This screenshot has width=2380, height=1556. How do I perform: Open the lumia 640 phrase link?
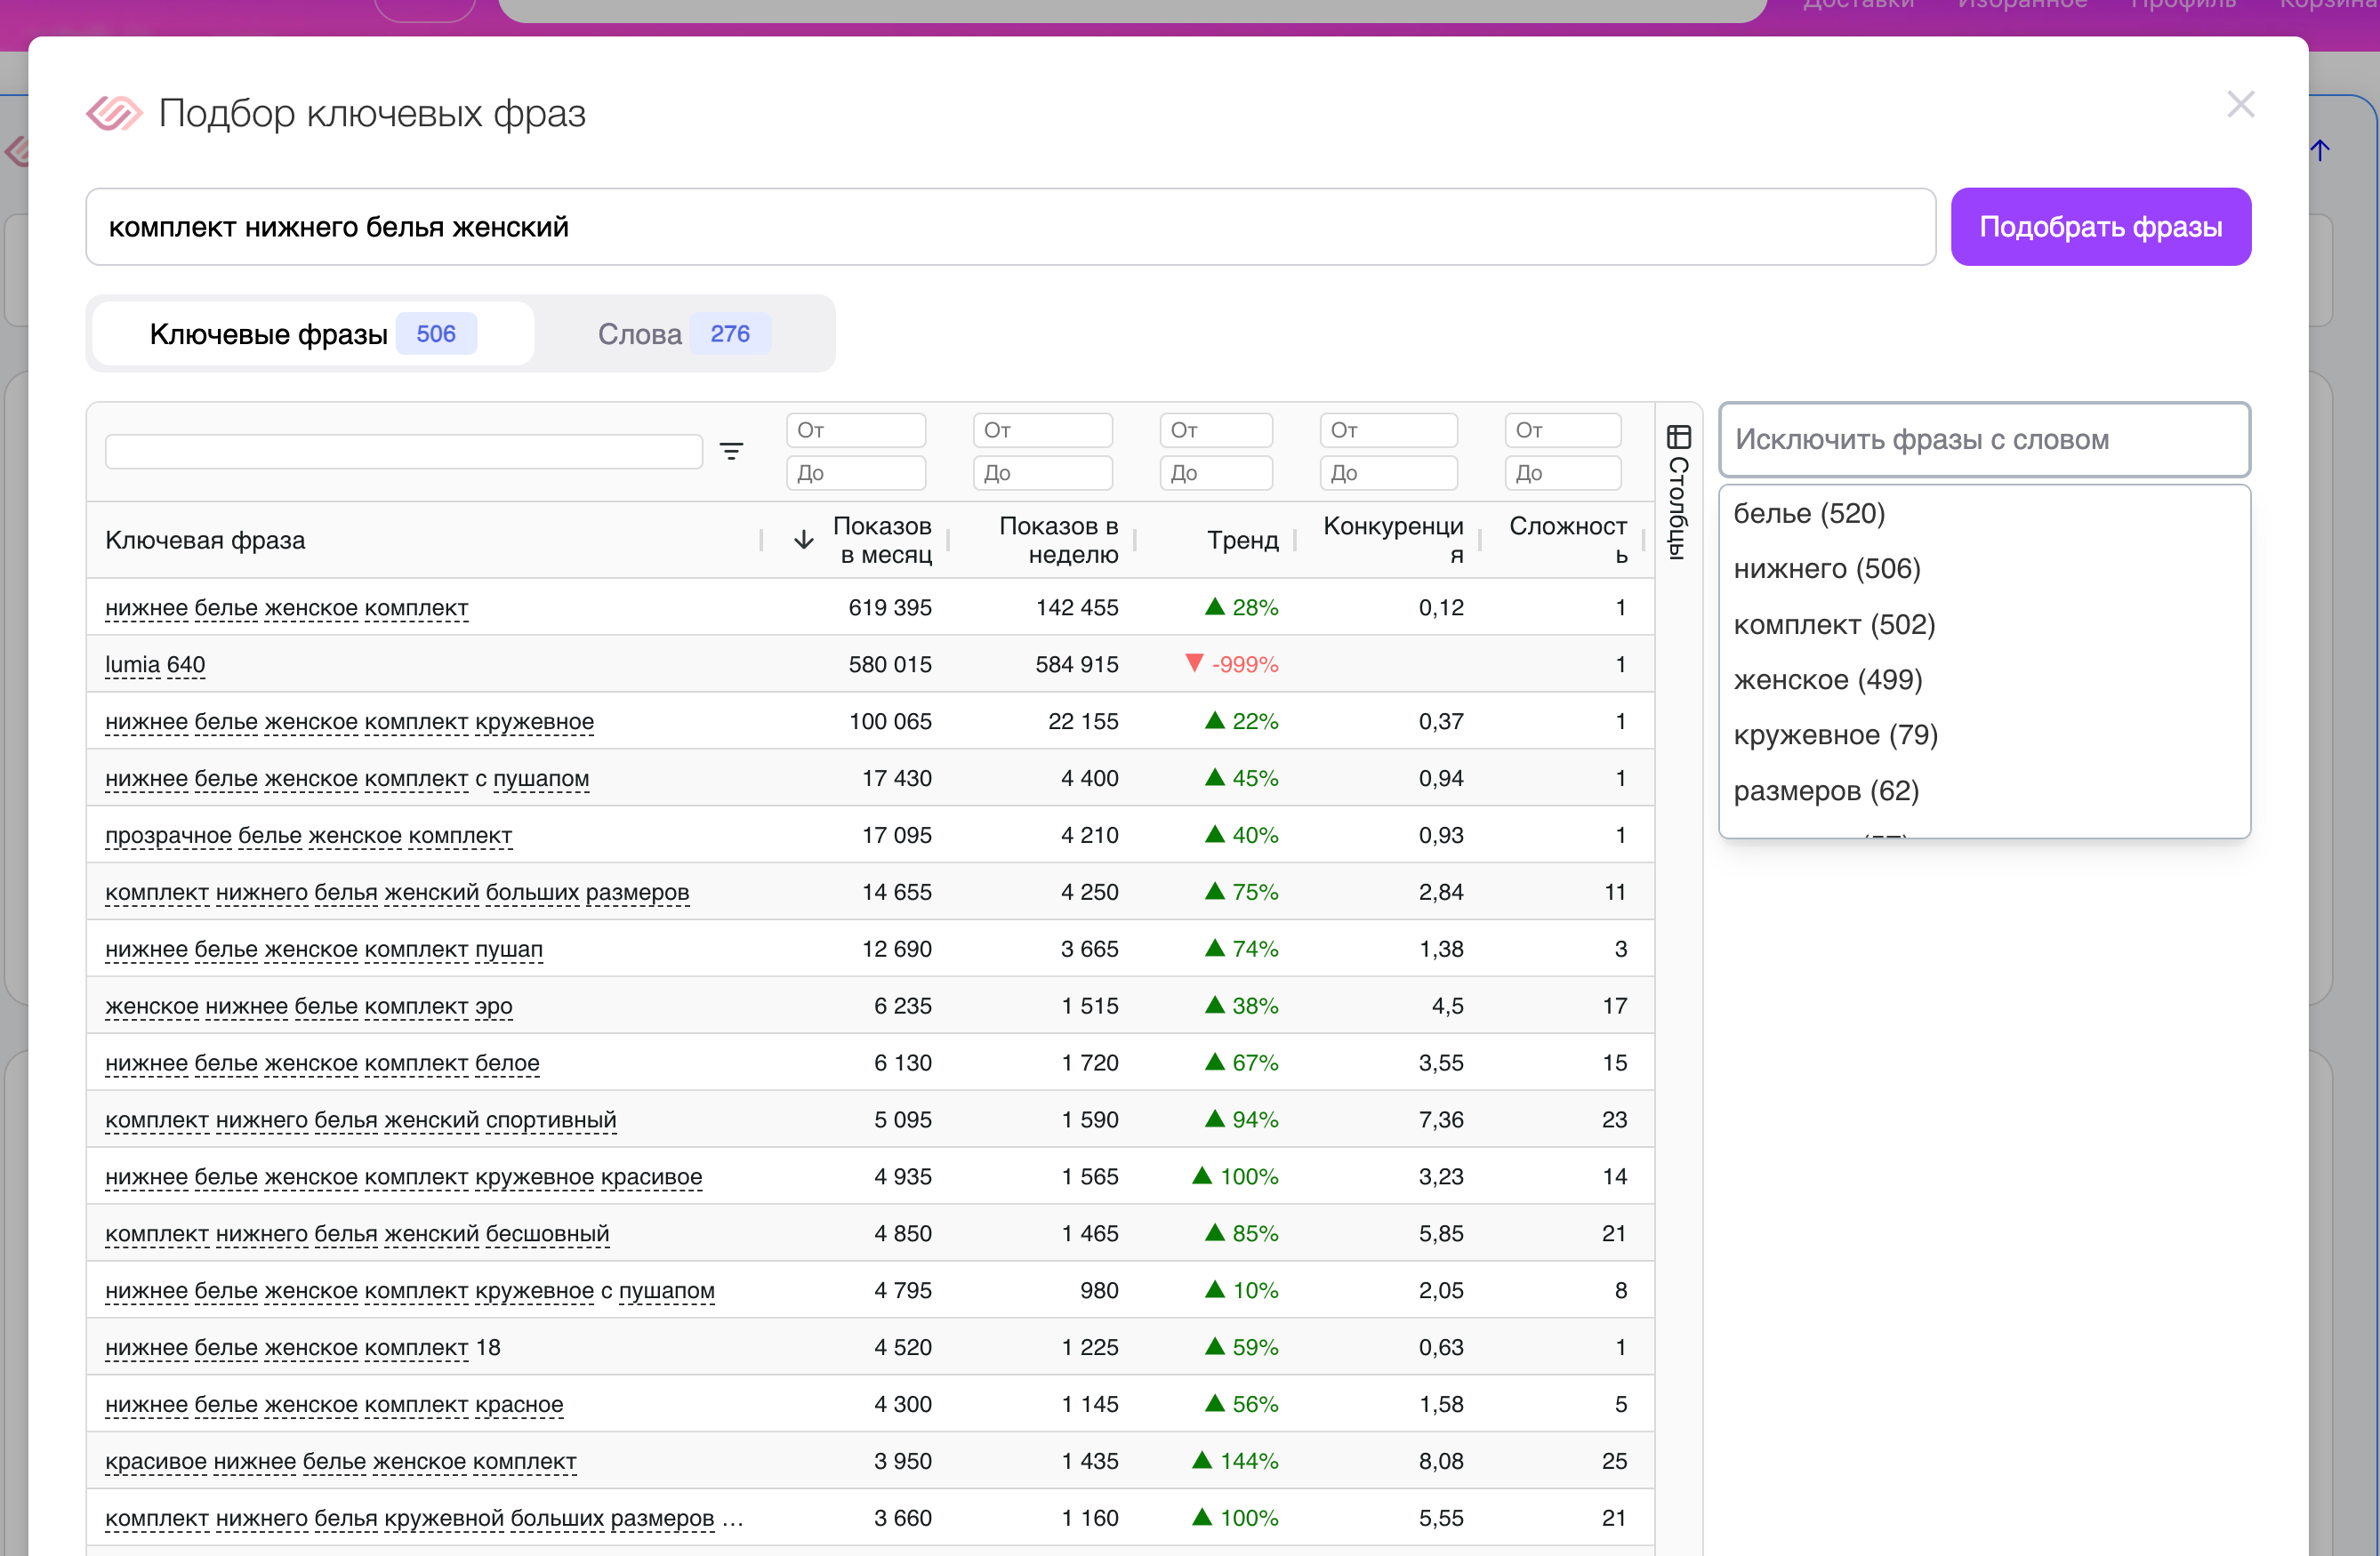tap(155, 665)
